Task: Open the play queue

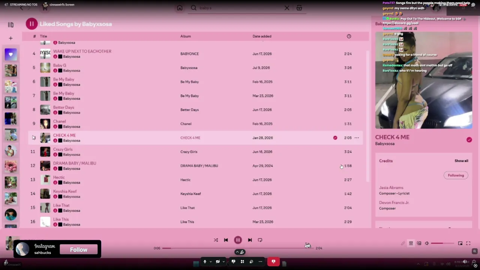Action: coord(411,243)
